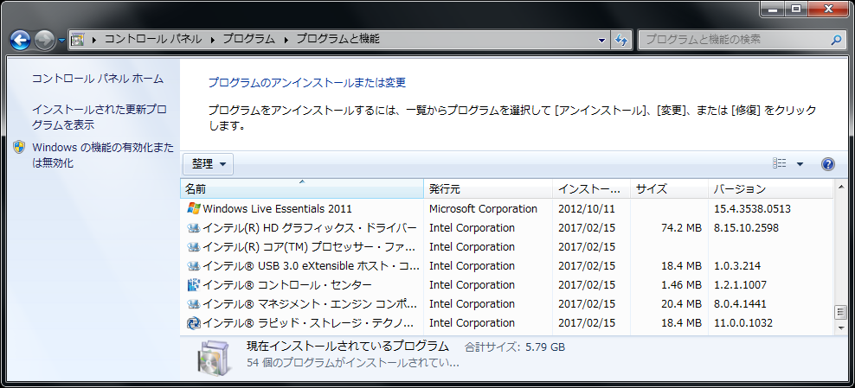The height and width of the screenshot is (388, 855).
Task: Click the Back navigation arrow button
Action: pyautogui.click(x=21, y=40)
